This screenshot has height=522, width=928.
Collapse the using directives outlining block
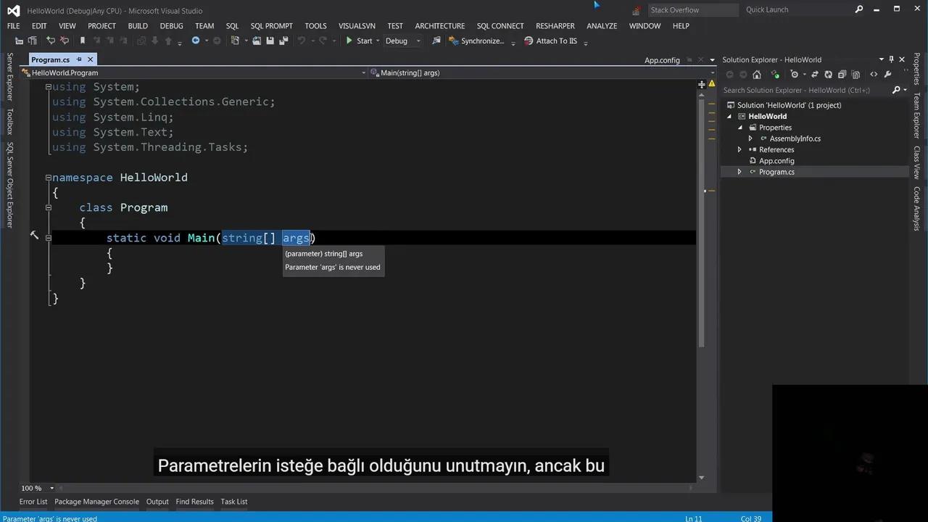[x=49, y=87]
